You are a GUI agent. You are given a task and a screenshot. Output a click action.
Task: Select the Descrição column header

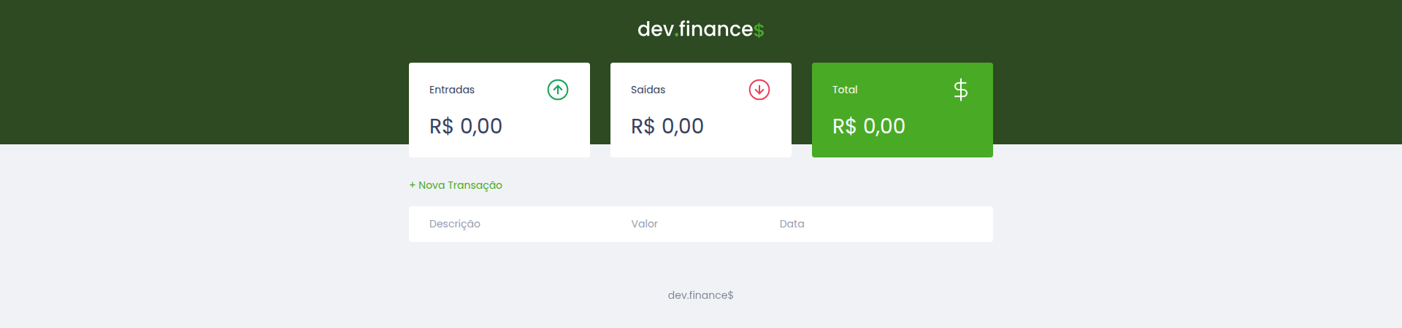(x=455, y=224)
